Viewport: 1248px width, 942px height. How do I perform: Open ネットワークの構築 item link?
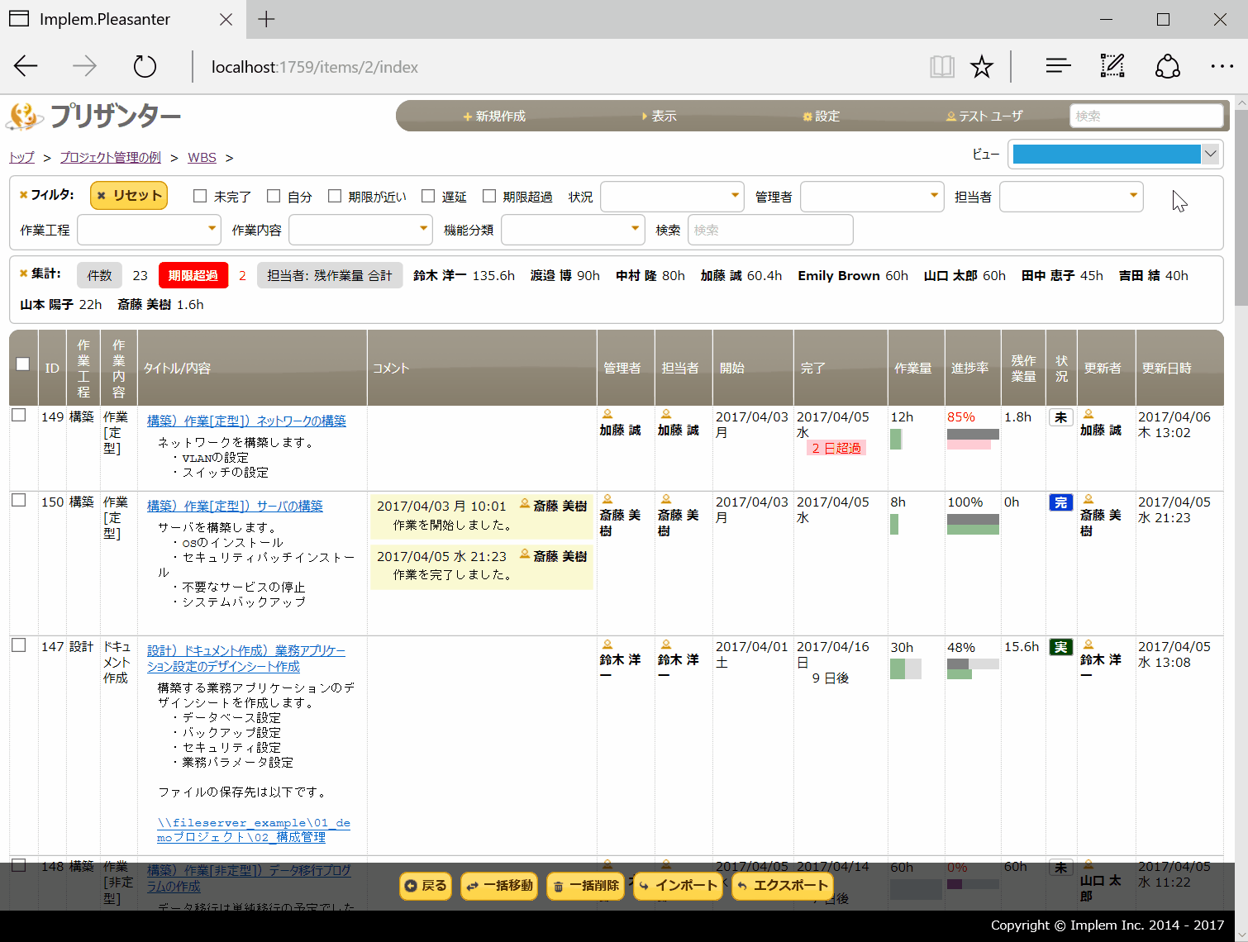[246, 421]
